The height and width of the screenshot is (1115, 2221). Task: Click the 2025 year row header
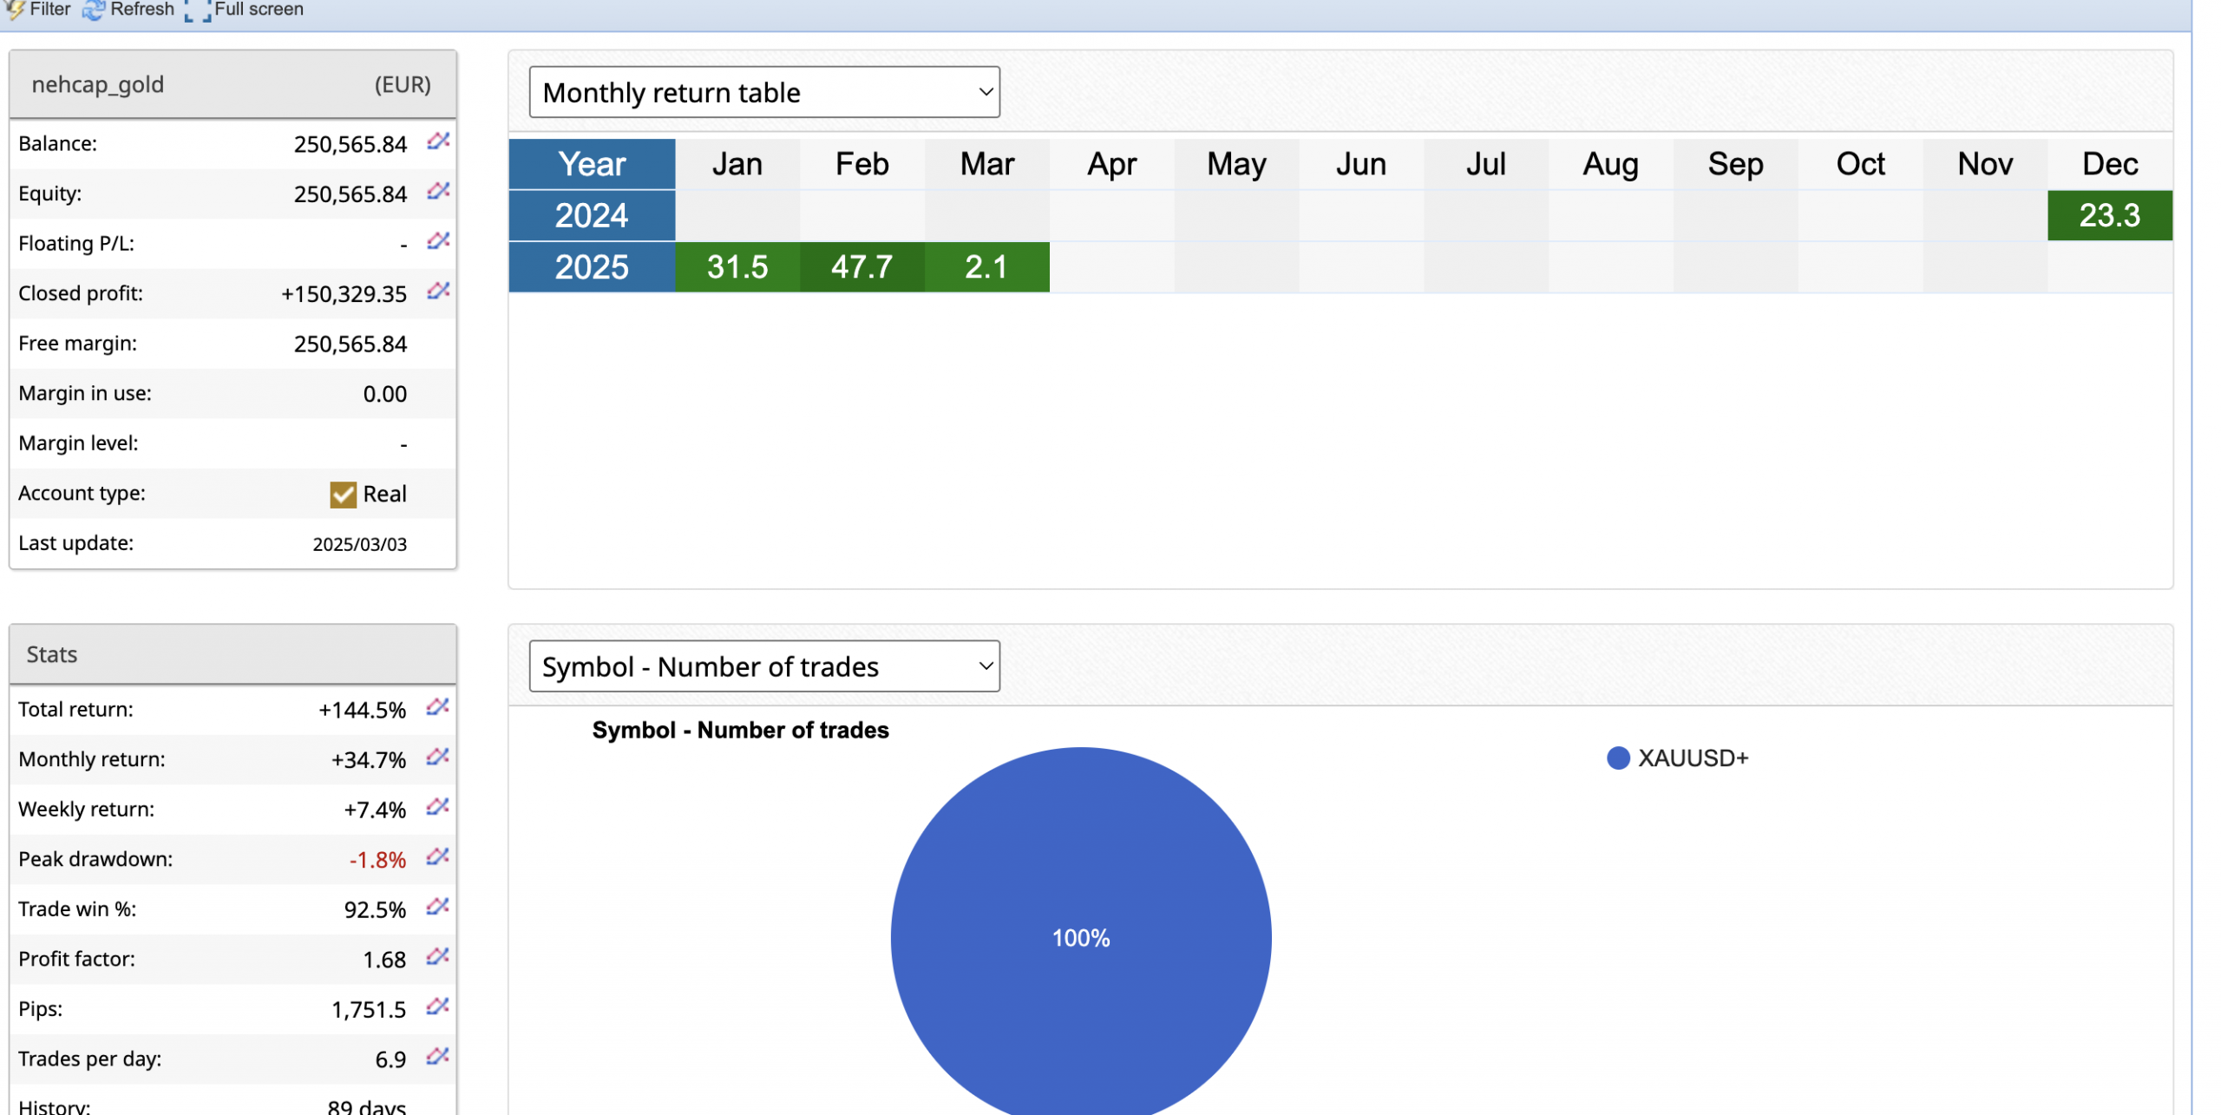click(x=592, y=267)
